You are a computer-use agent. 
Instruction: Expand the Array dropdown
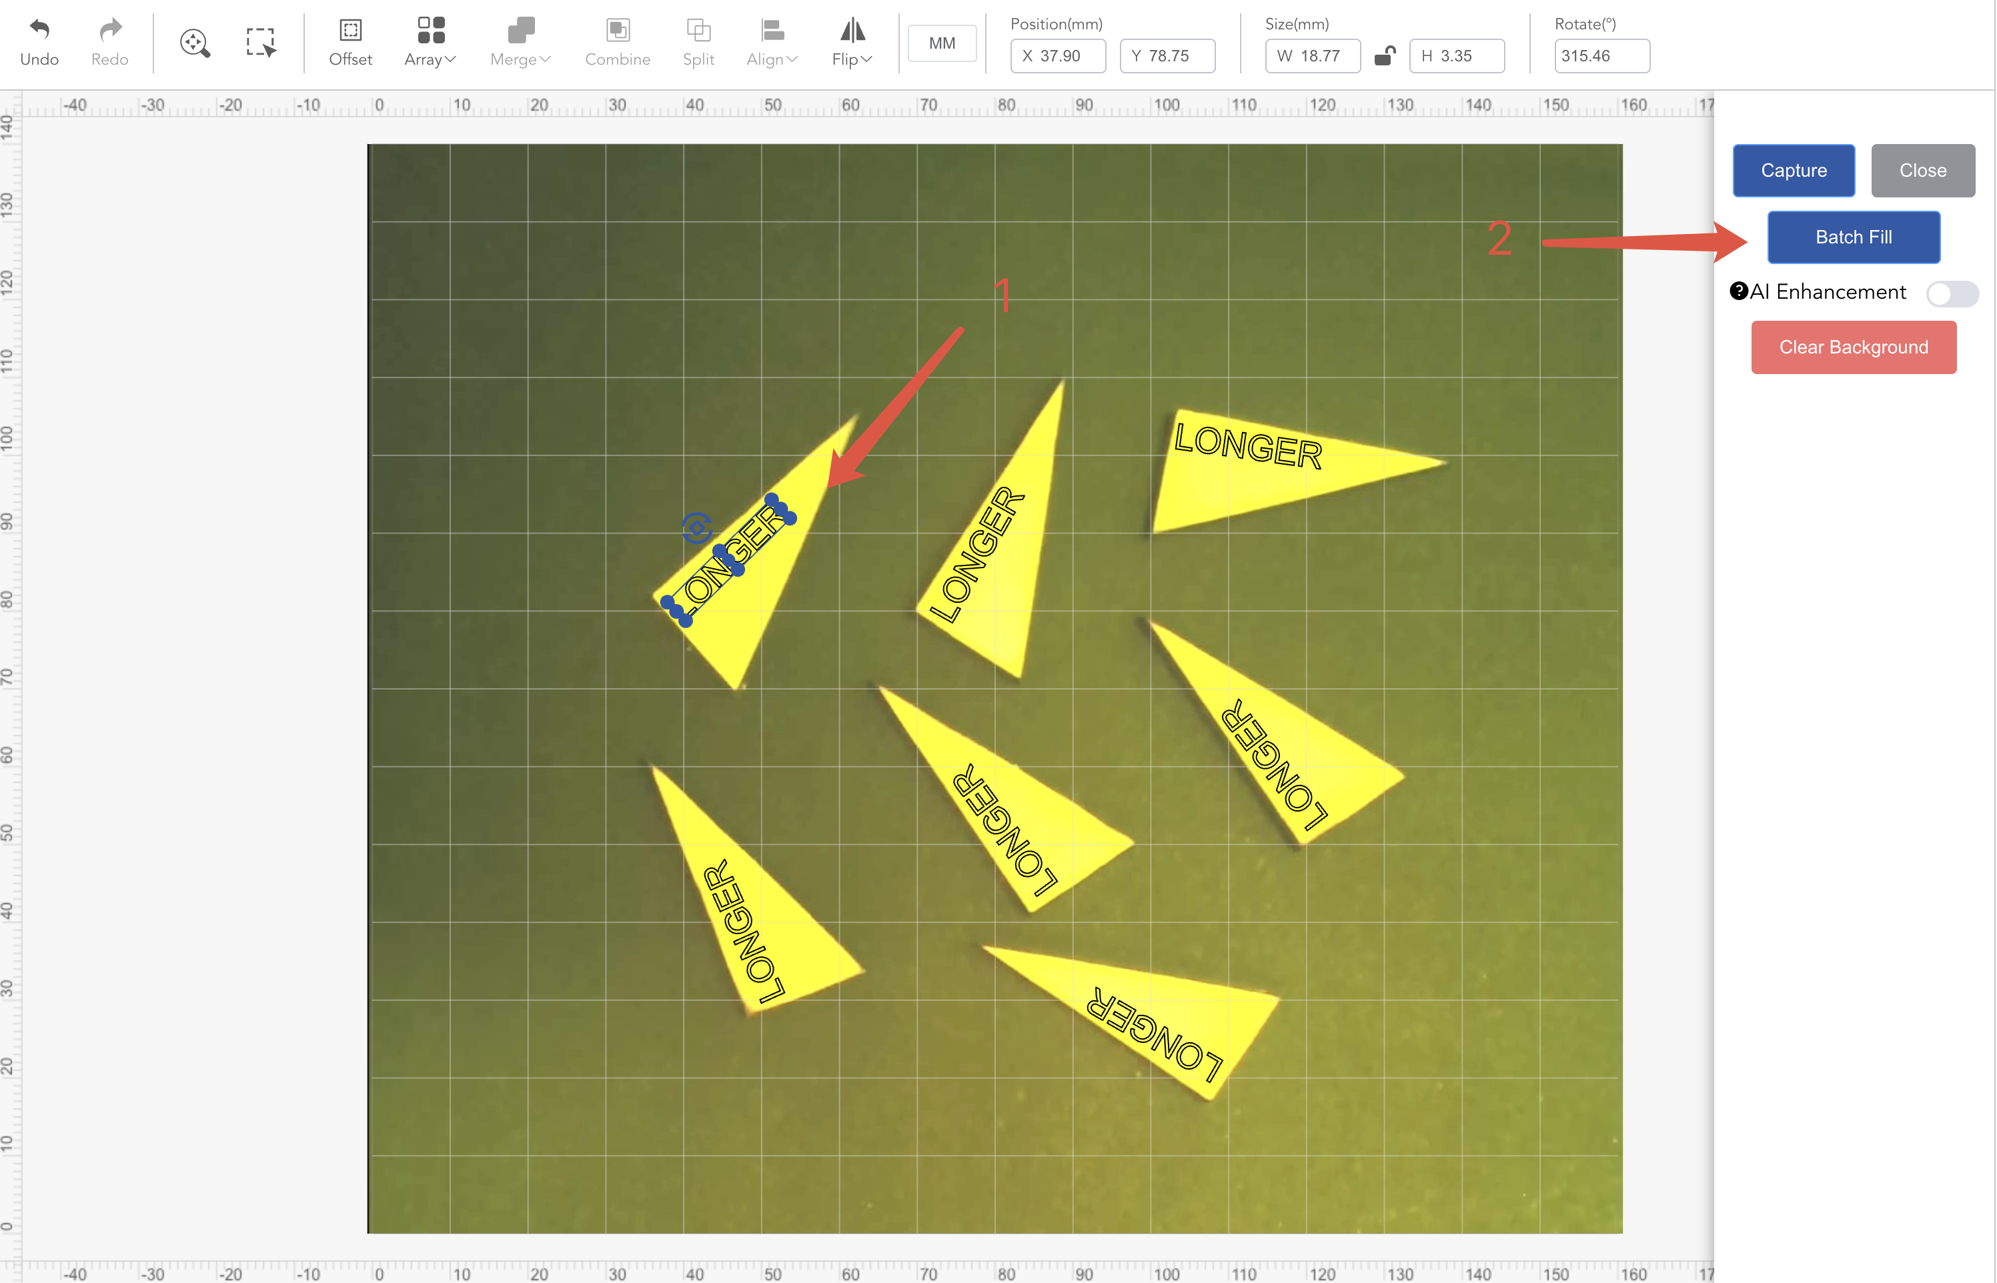[x=430, y=43]
